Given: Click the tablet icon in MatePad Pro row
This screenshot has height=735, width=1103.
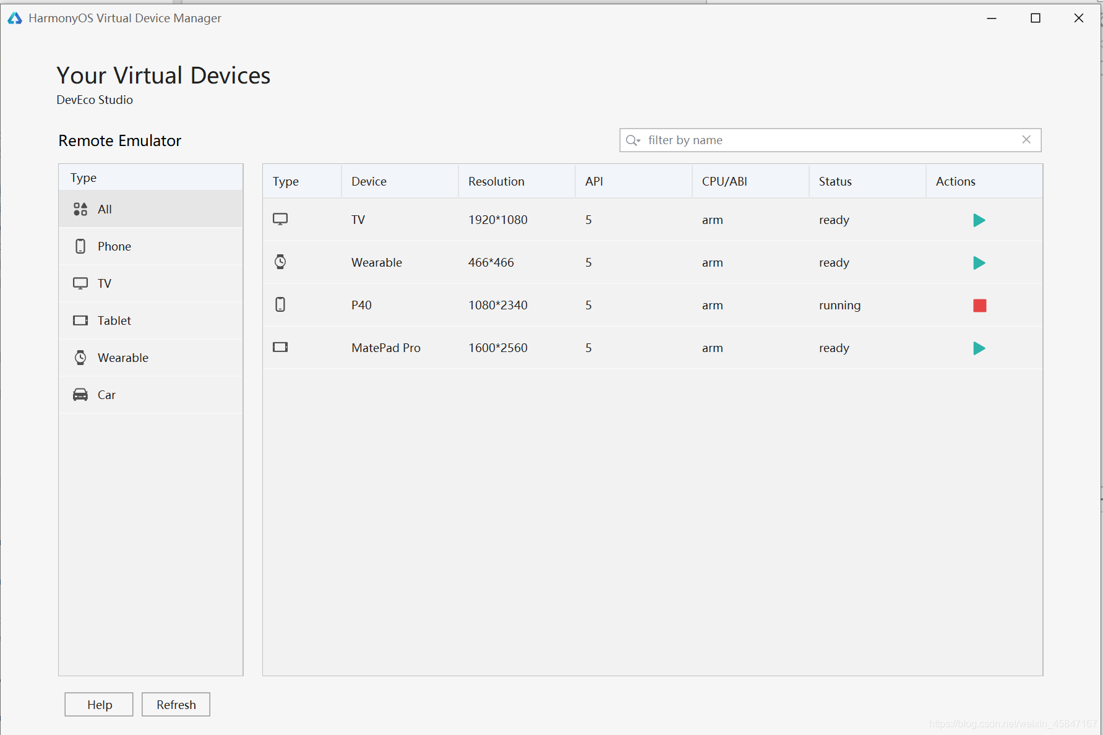Looking at the screenshot, I should click(x=280, y=347).
